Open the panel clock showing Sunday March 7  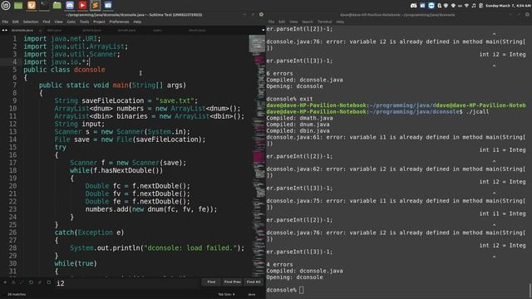coord(508,6)
